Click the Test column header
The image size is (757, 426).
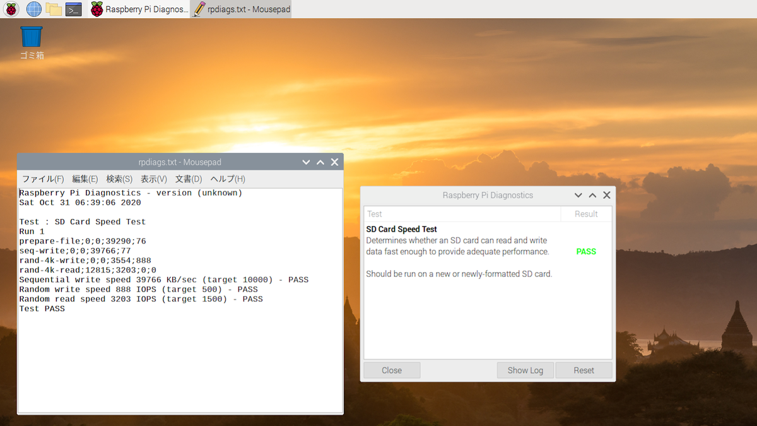462,214
